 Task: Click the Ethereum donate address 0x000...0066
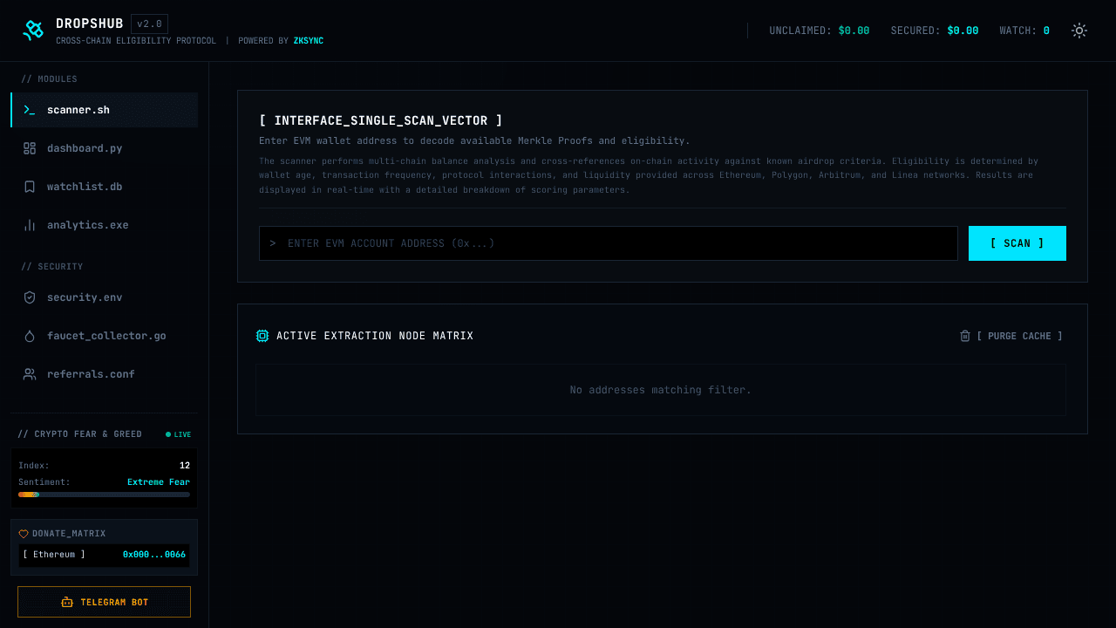coord(154,555)
